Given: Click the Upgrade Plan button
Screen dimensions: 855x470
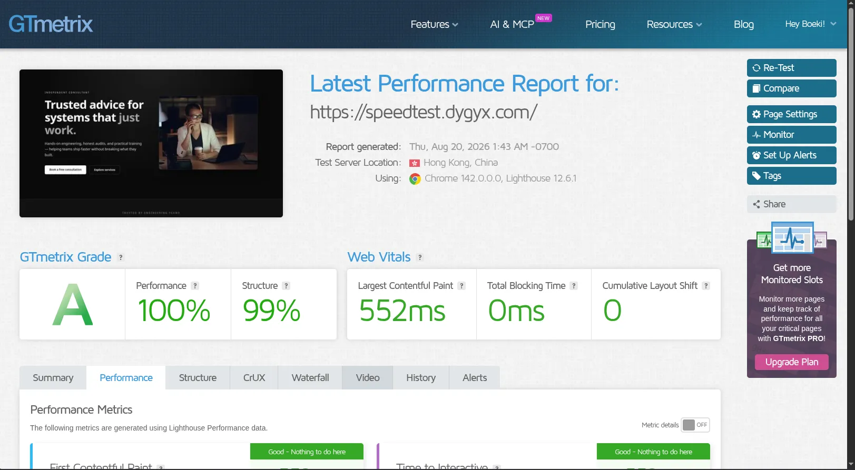Looking at the screenshot, I should 792,362.
